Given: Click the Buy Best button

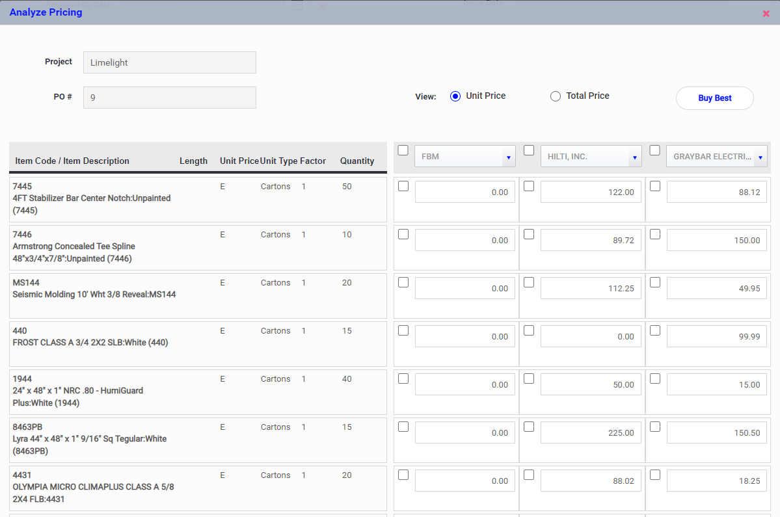Looking at the screenshot, I should click(714, 98).
